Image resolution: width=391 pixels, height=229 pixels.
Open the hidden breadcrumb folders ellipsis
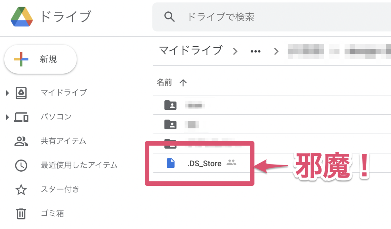click(256, 51)
